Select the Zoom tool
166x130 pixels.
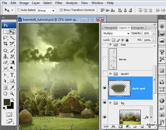[x=12, y=93]
